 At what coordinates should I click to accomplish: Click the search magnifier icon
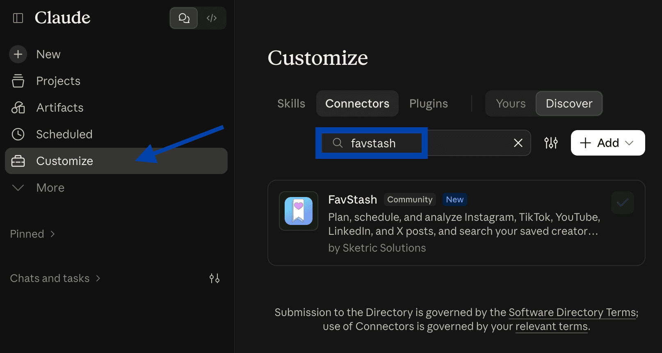[x=338, y=143]
